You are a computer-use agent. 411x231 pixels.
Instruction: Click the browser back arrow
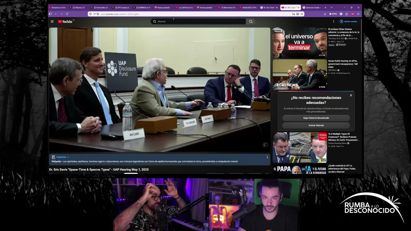pyautogui.click(x=56, y=14)
